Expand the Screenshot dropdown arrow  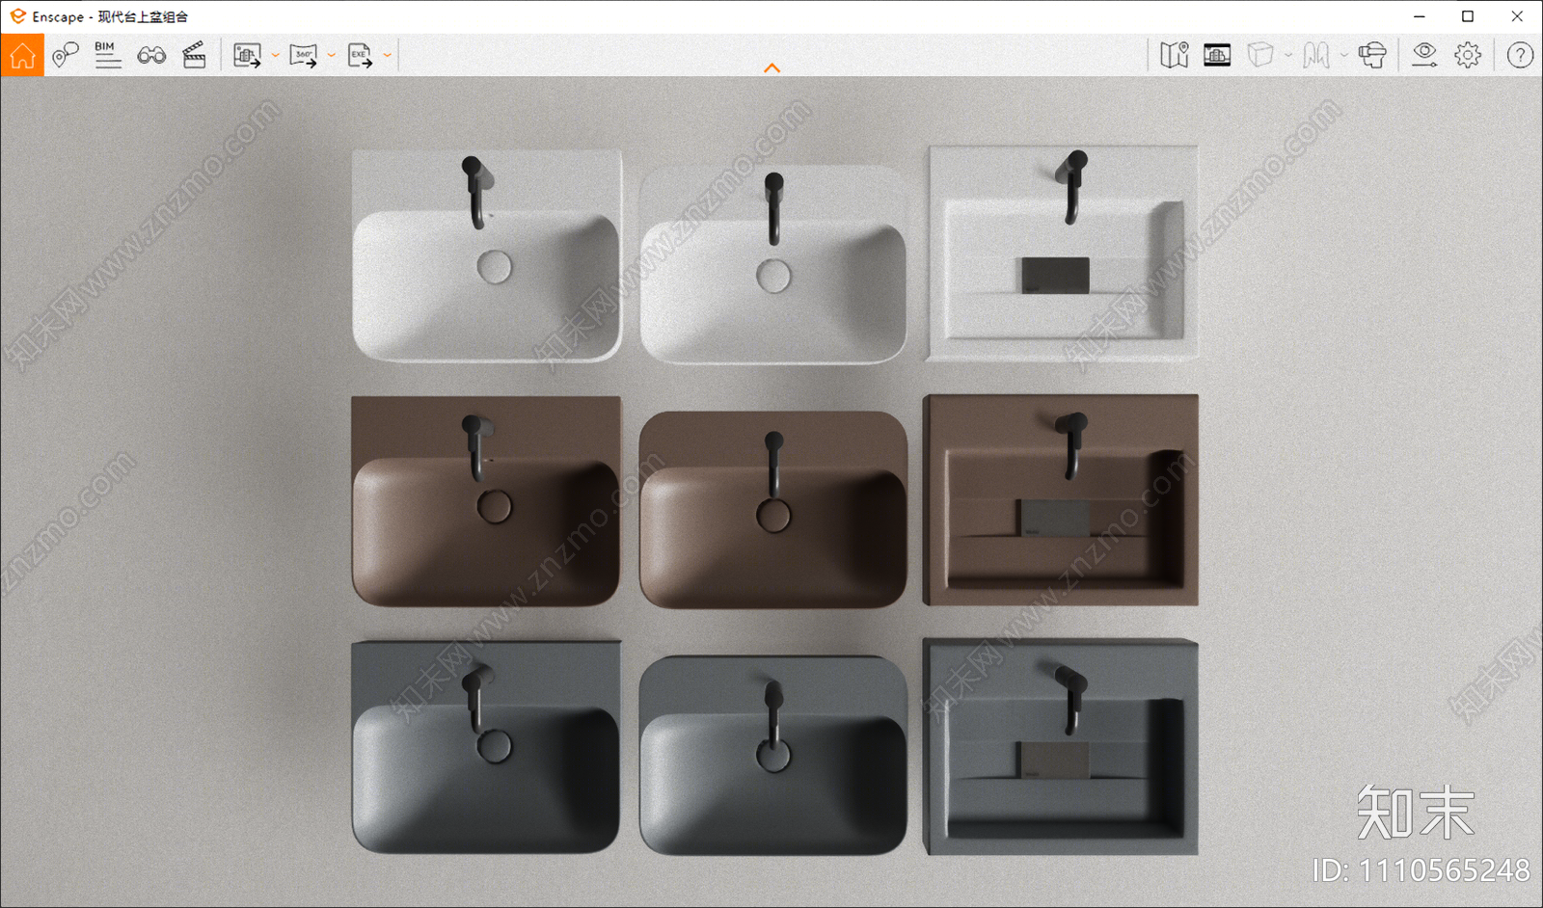tap(275, 56)
